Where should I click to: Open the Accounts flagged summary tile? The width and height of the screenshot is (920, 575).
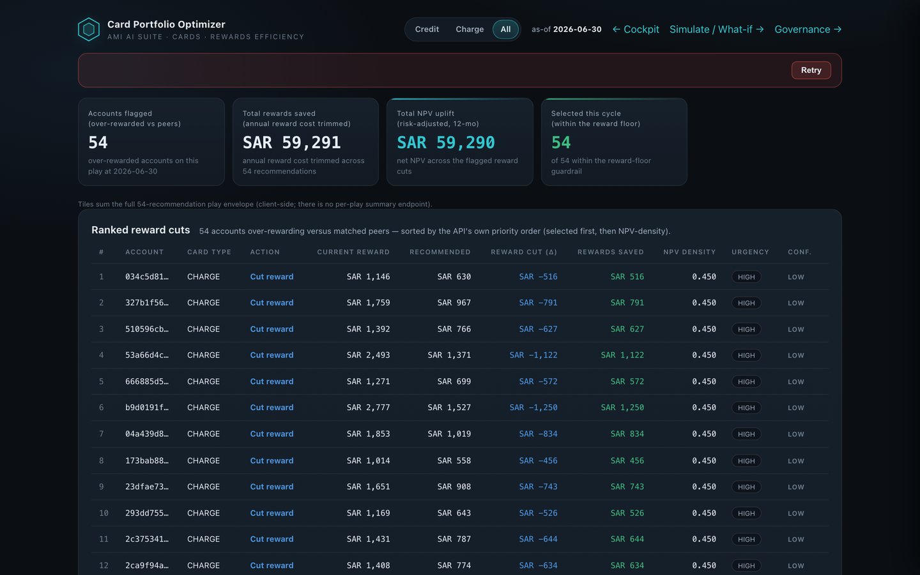tap(151, 142)
